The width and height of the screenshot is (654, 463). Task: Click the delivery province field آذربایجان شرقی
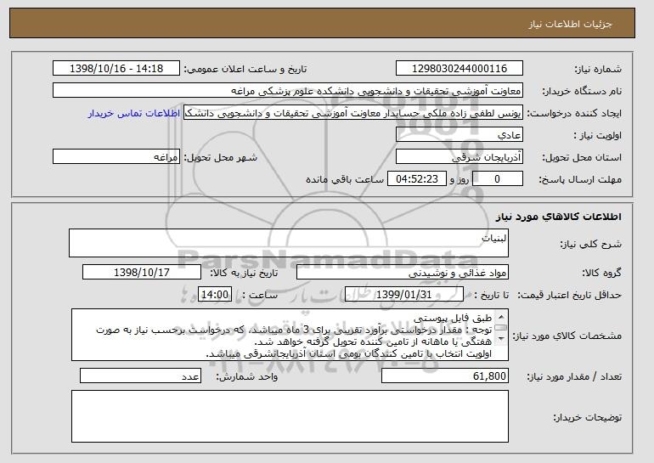[459, 157]
